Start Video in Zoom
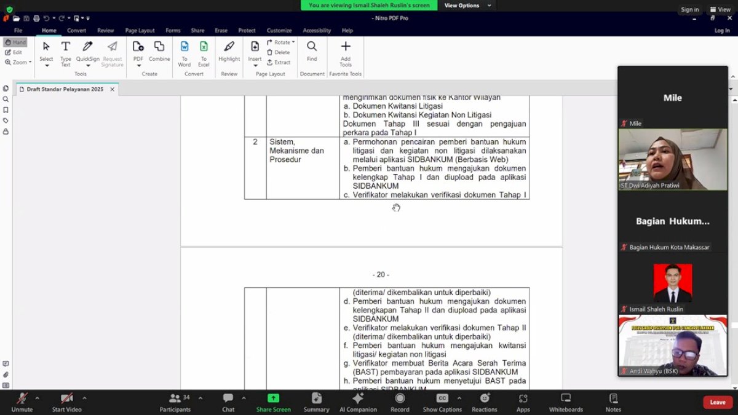The image size is (738, 415). 66,403
